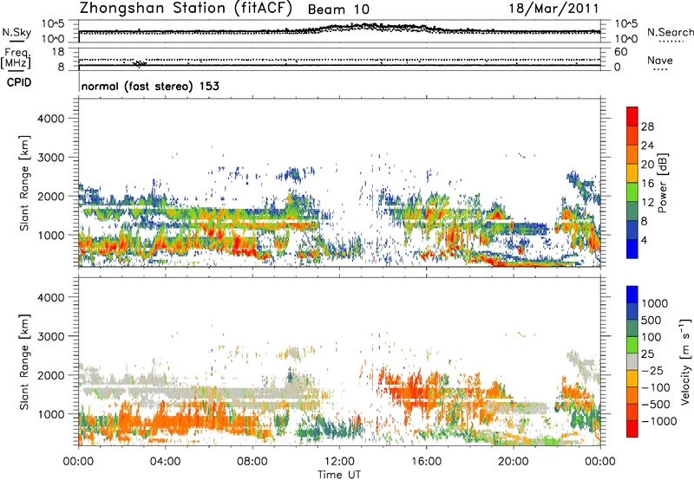Click the 'Beam 10' label

click(338, 10)
